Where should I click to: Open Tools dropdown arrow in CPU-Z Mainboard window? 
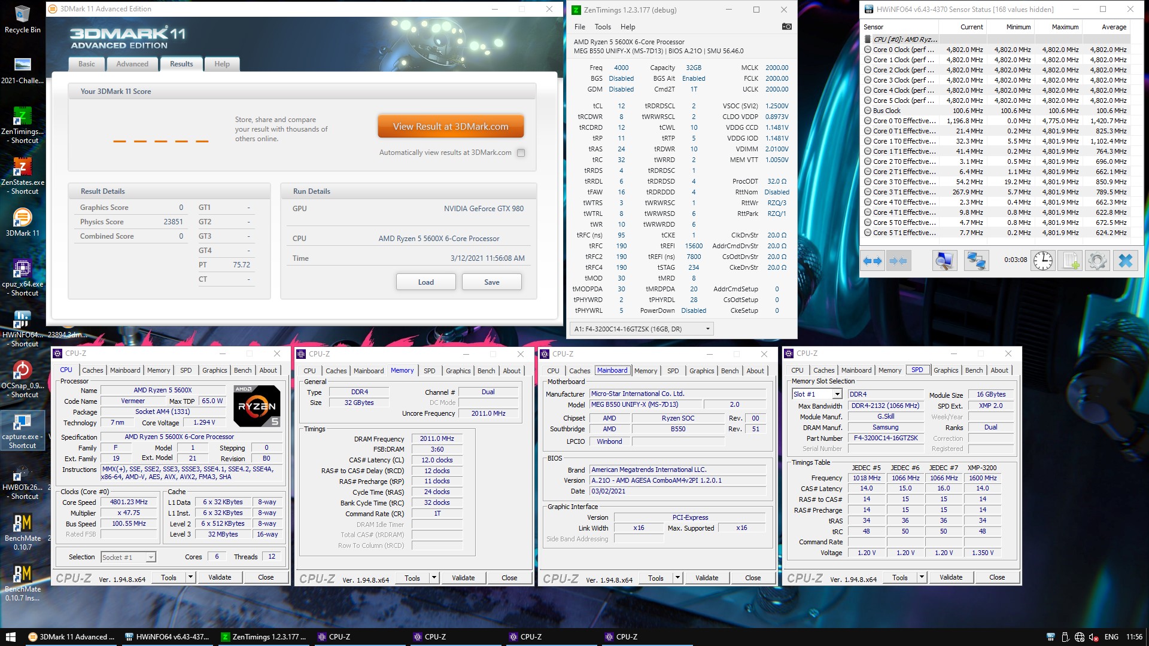(x=678, y=578)
